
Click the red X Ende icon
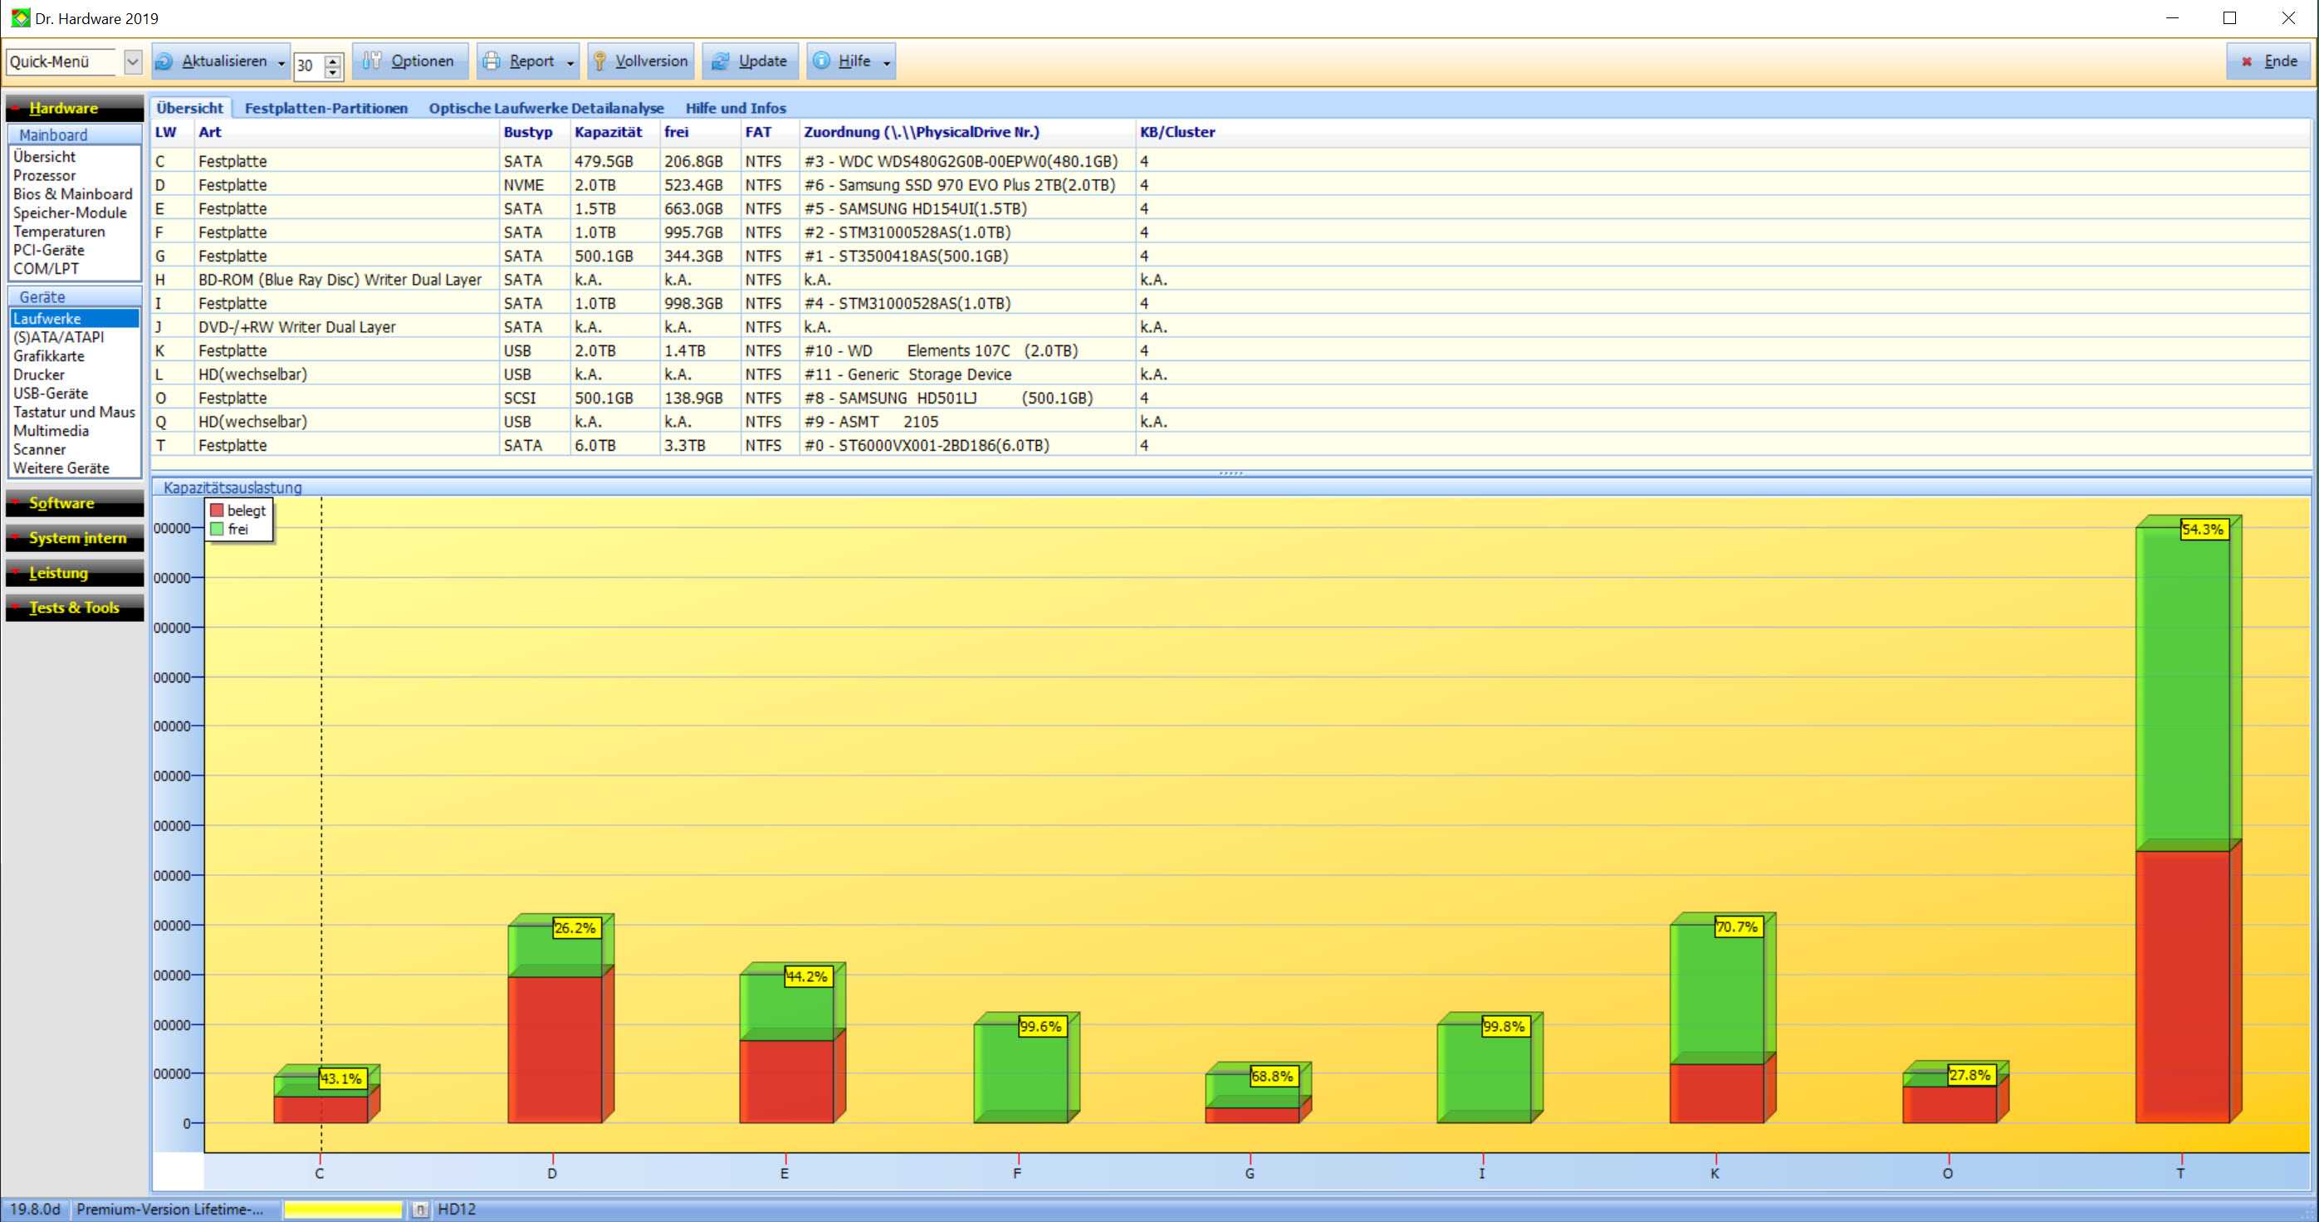[2246, 61]
